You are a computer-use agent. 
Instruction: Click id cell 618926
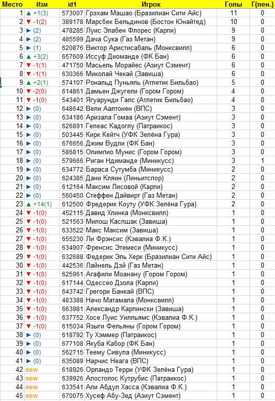(72, 370)
